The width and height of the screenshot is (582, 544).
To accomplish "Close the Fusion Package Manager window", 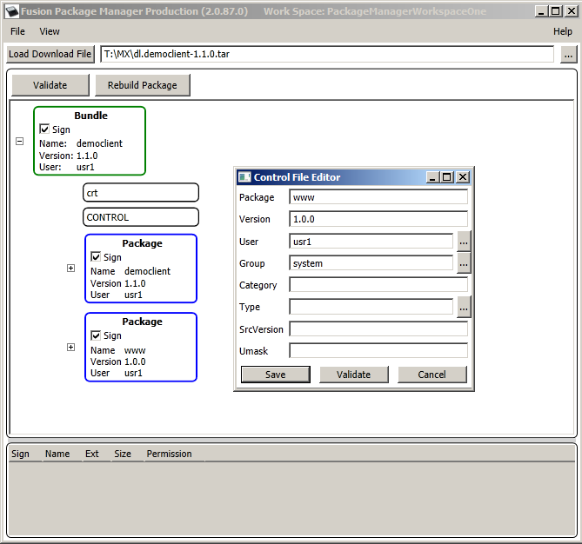I will 571,11.
